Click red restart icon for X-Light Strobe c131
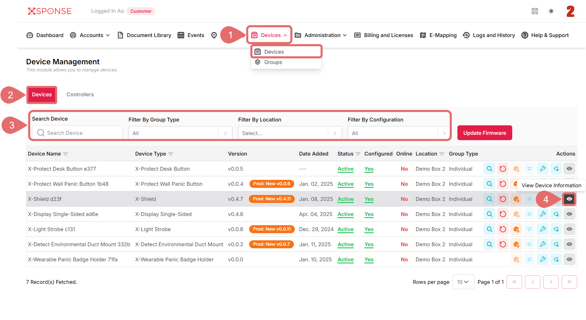The image size is (586, 320). 503,229
